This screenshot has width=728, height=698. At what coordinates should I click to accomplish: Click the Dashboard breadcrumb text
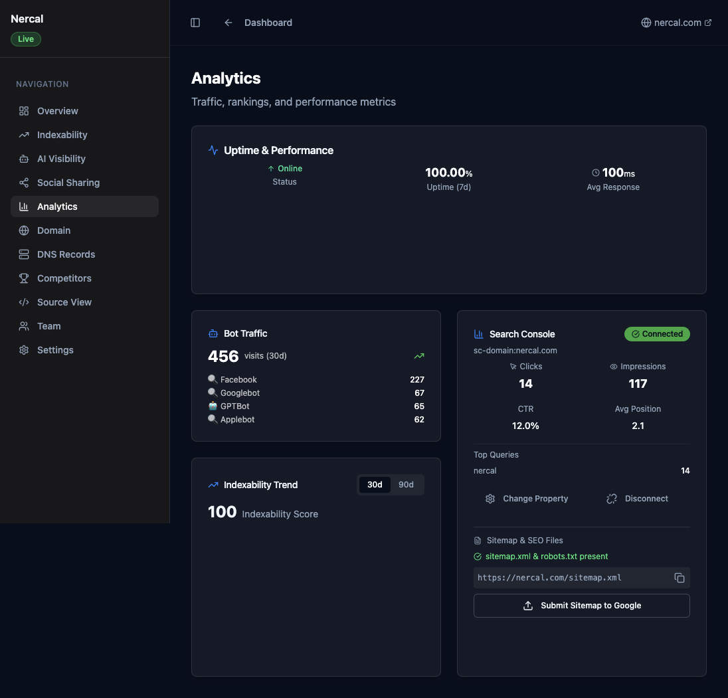[268, 23]
